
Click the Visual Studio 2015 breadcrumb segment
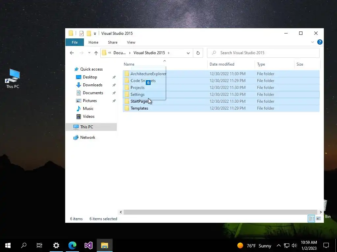[x=149, y=53]
